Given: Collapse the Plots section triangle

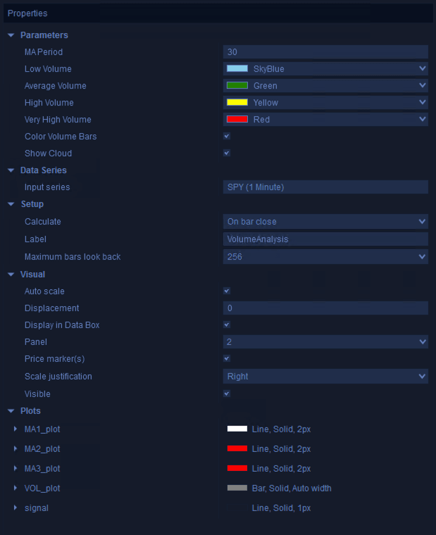Looking at the screenshot, I should tap(11, 411).
